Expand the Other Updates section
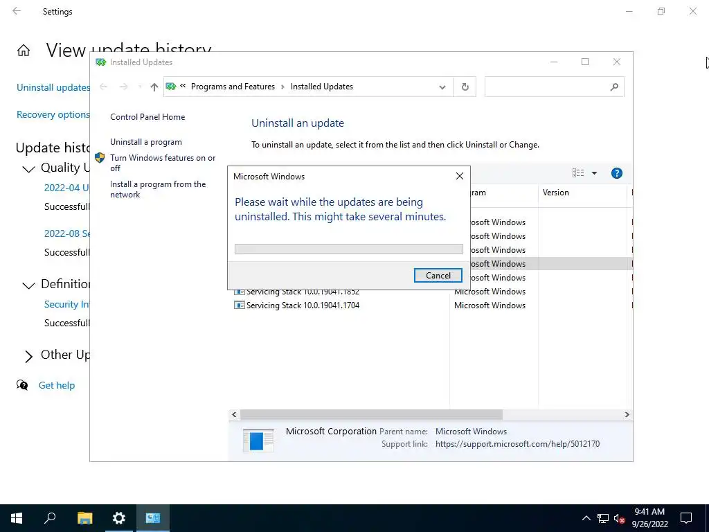 28,357
